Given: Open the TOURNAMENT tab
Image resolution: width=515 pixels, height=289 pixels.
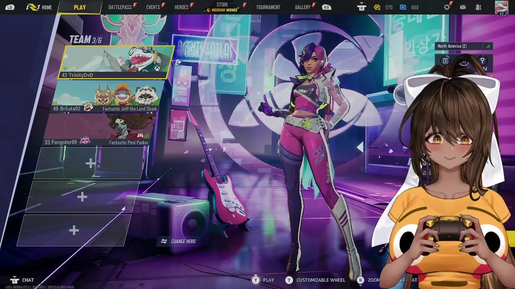Looking at the screenshot, I should click(268, 7).
